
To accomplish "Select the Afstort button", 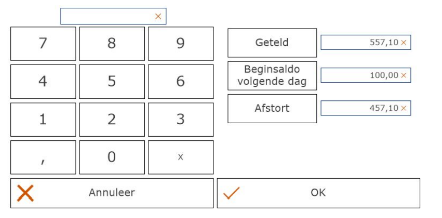I will click(272, 109).
